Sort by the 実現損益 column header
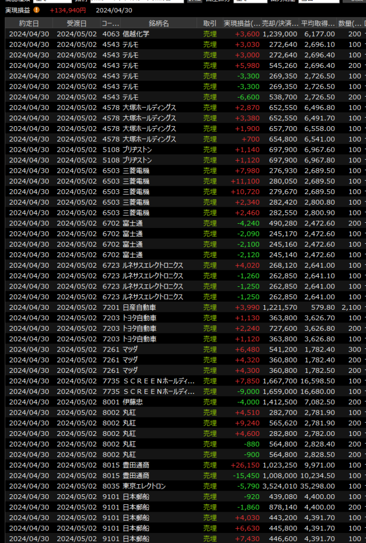366x543 pixels. coord(242,23)
